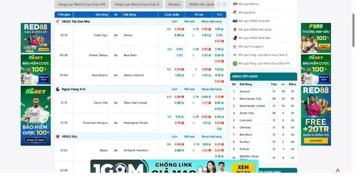This screenshot has height=177, width=355.
Task: Click Arsenal in the standings table
Action: (245, 92)
